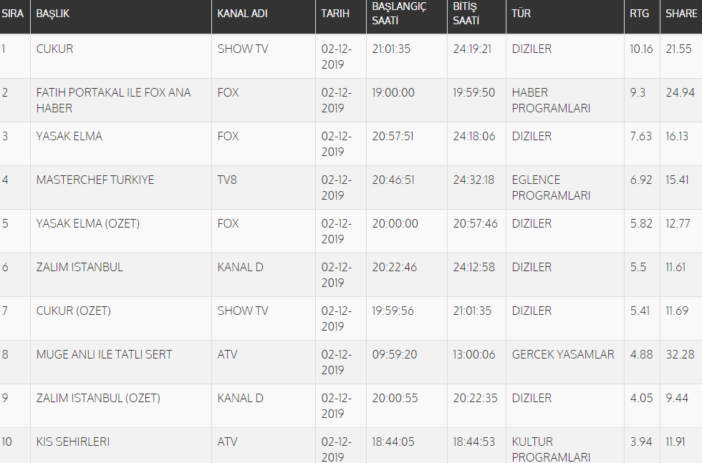
Task: Click the KANAL ADI column header
Action: click(x=243, y=14)
